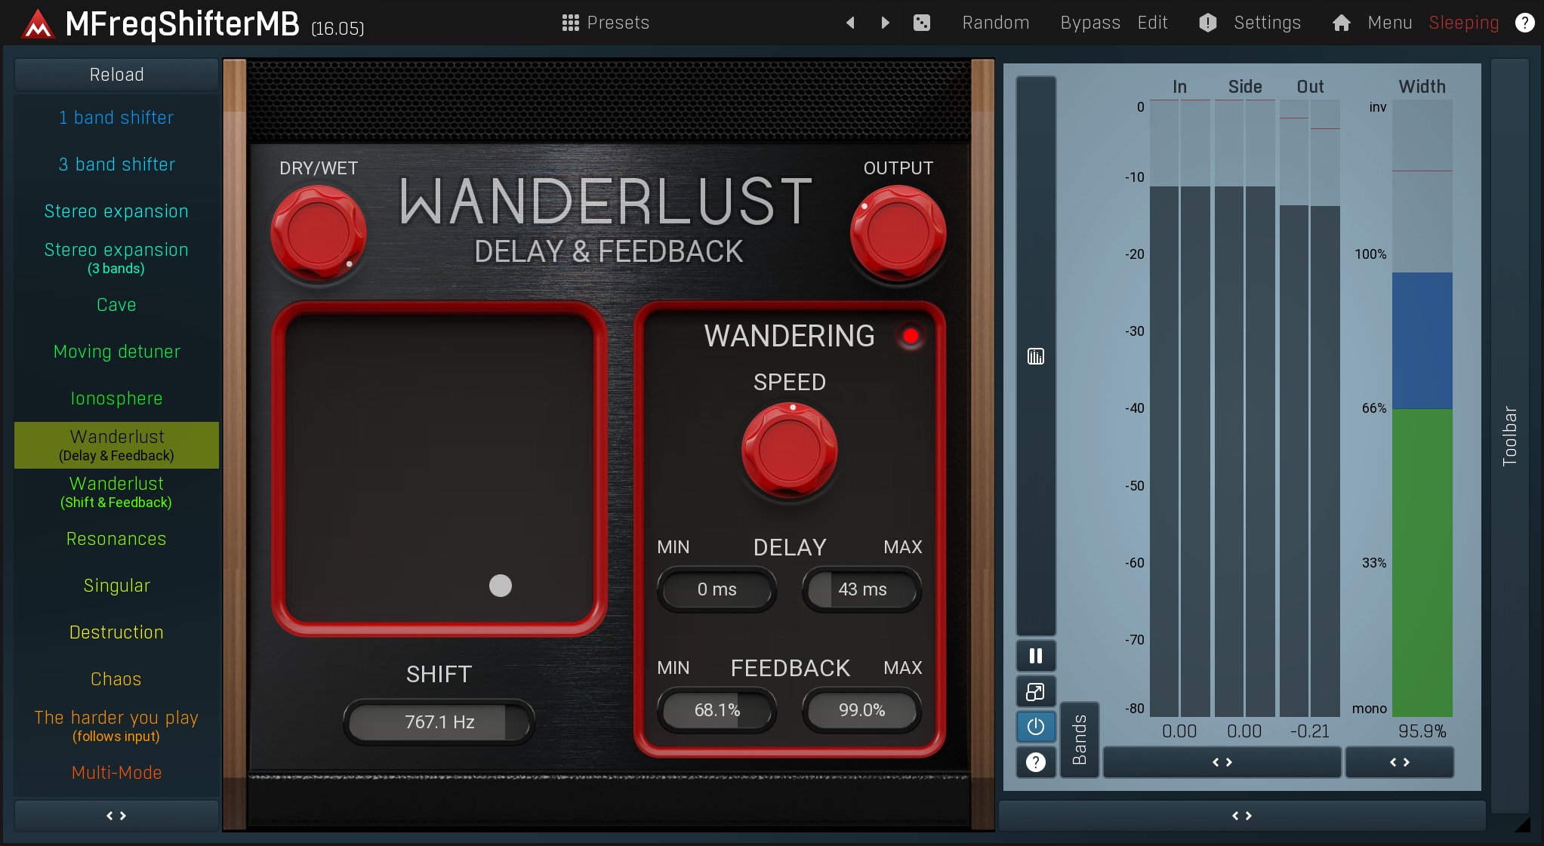Click feedback MAX 99.0% field

861,710
